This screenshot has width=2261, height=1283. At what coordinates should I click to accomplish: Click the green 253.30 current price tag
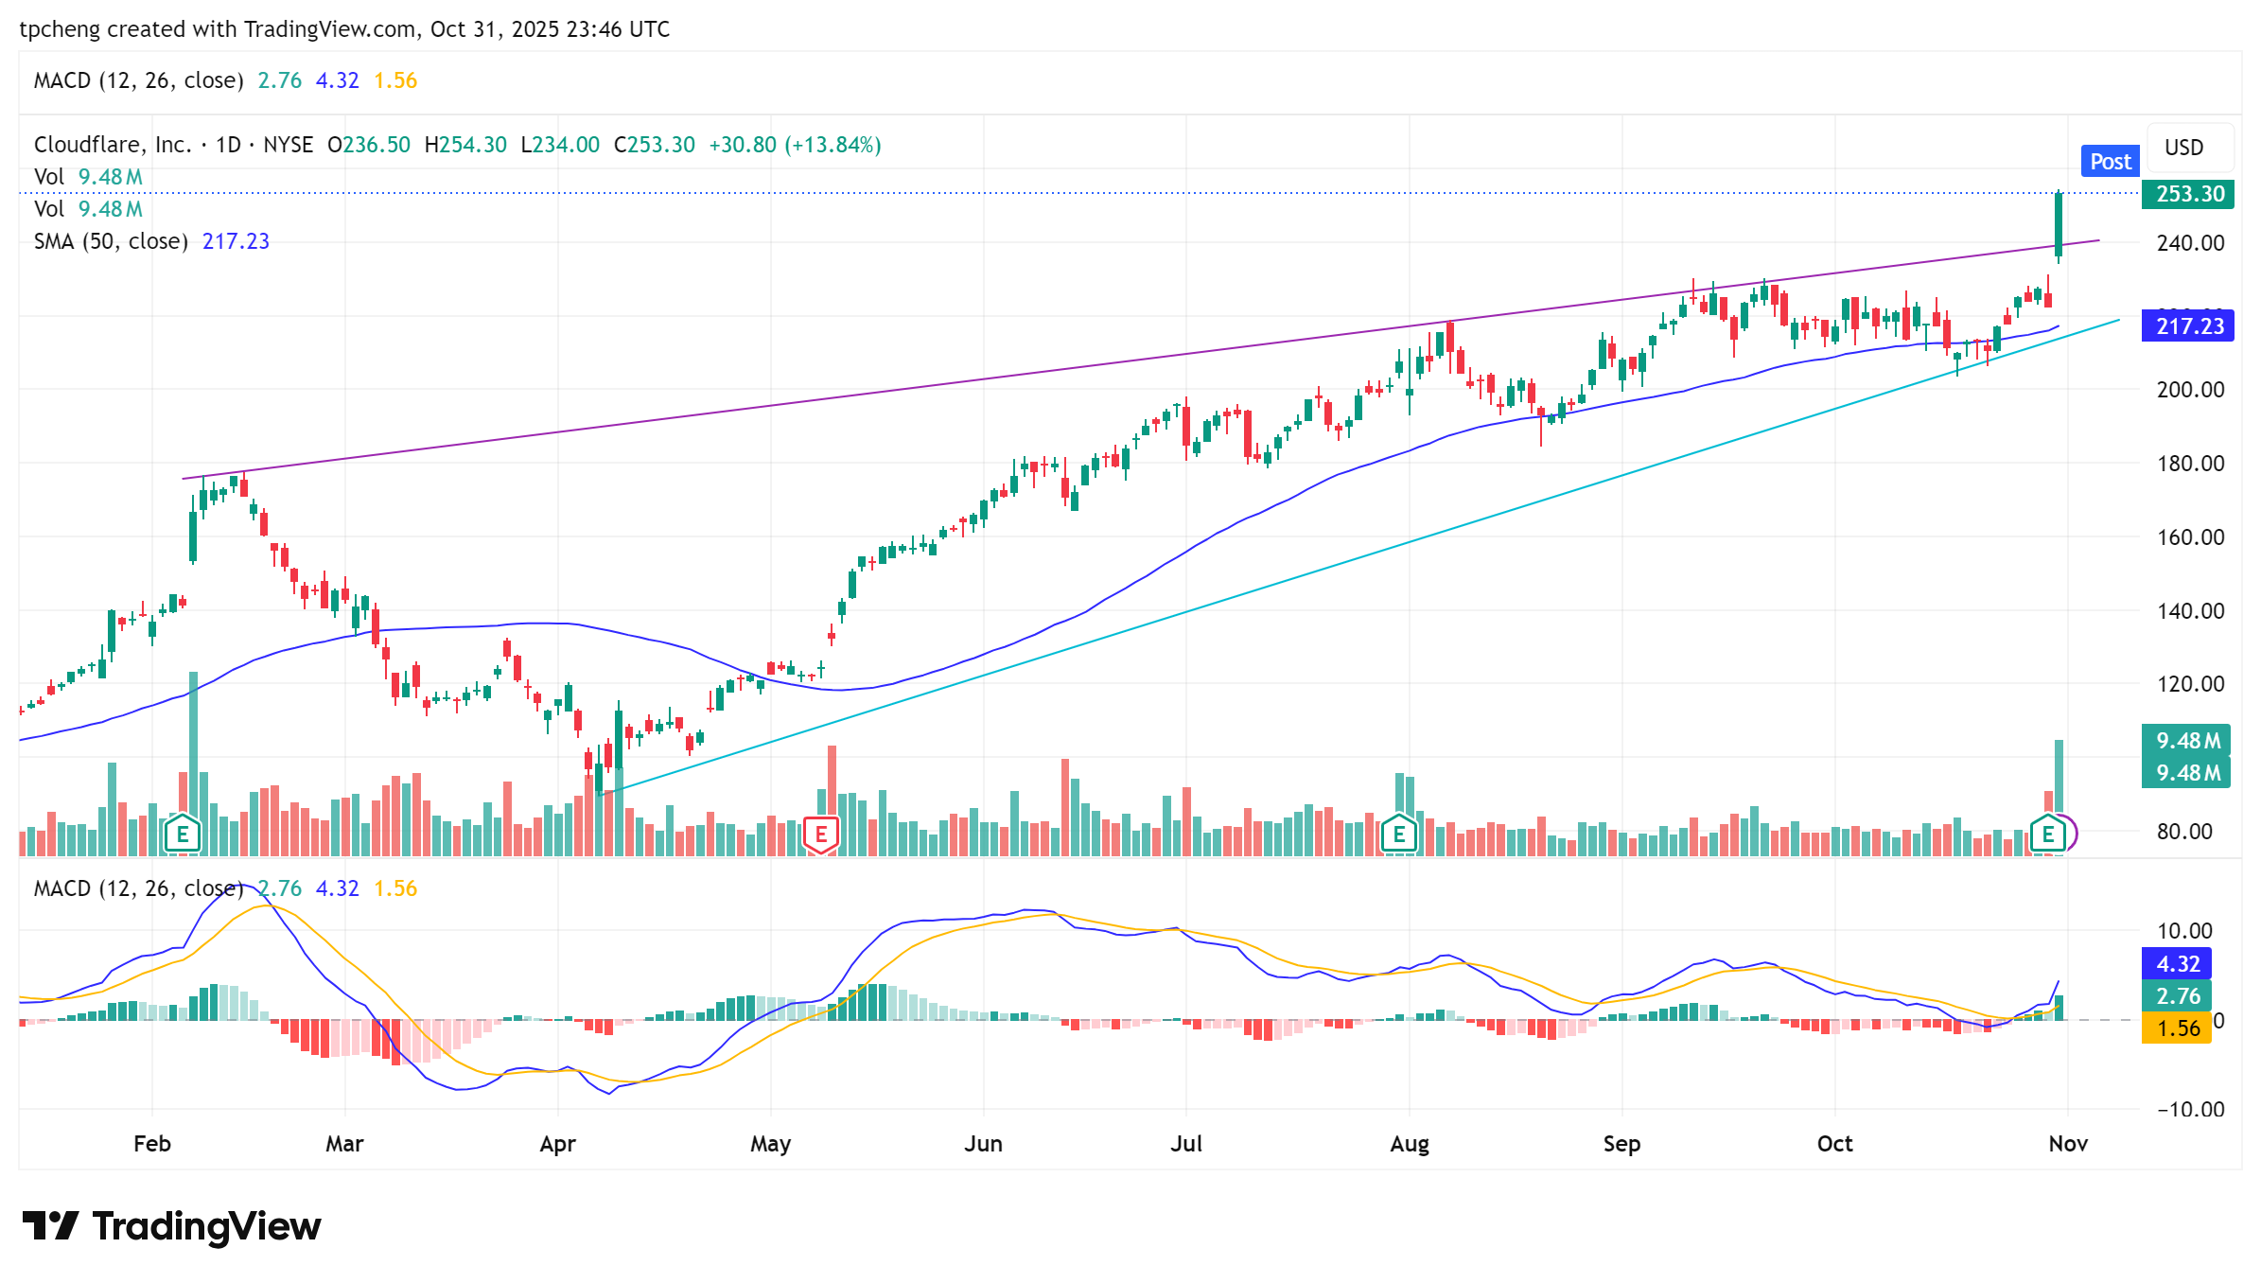[2188, 194]
